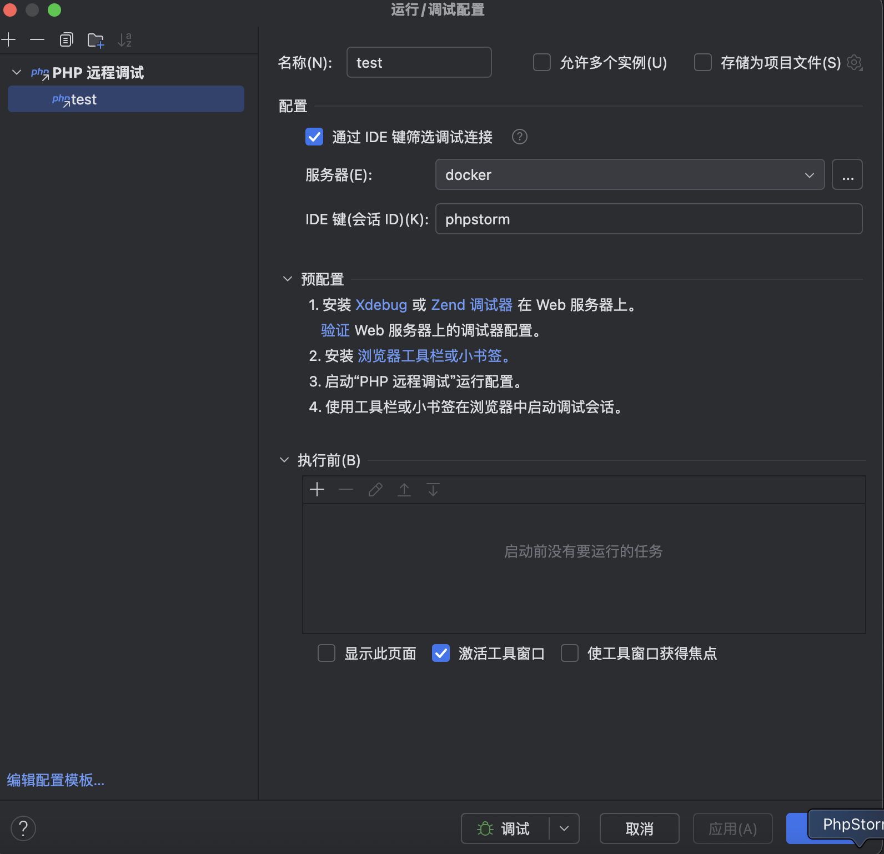884x854 pixels.
Task: Click the remove configuration minus icon
Action: coord(37,40)
